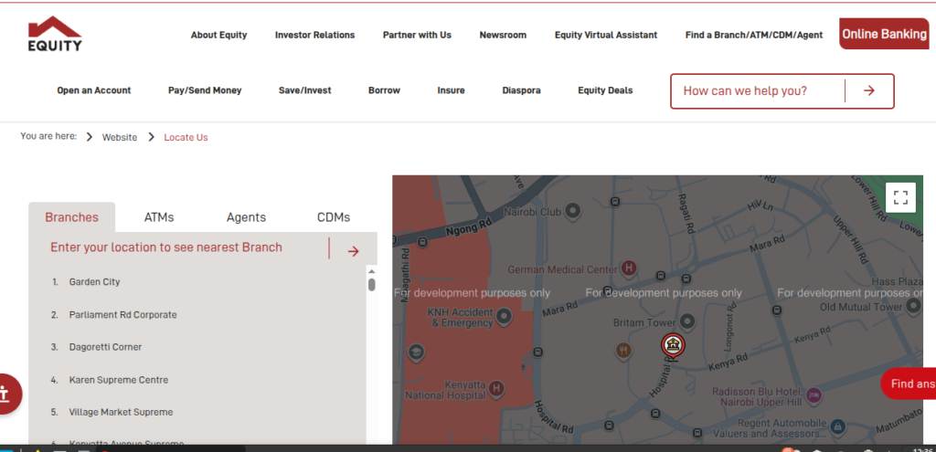Click the Equity logo icon
The image size is (936, 452).
pos(55,33)
